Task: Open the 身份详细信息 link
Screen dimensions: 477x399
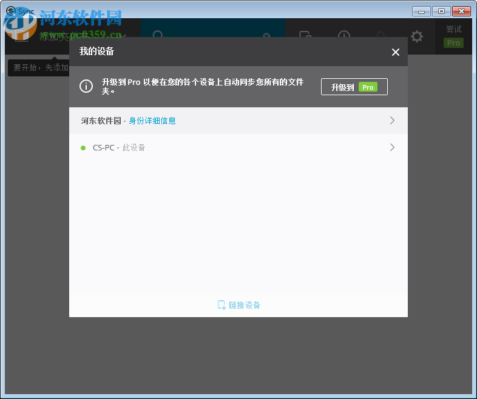Action: [152, 121]
